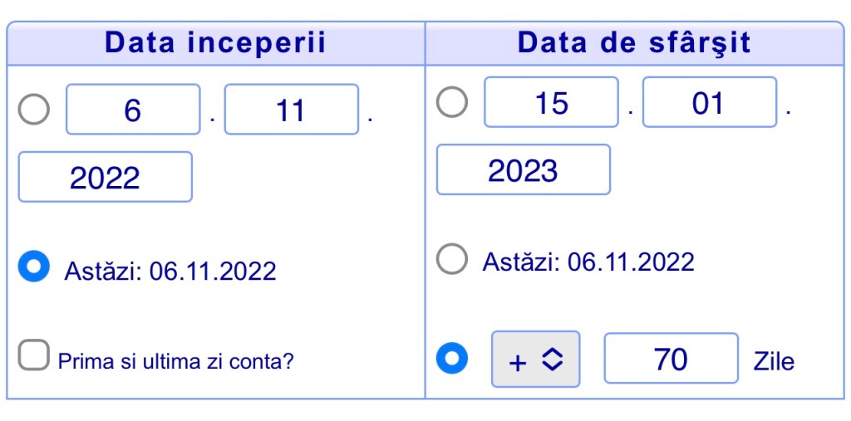Image resolution: width=851 pixels, height=421 pixels.
Task: Click the 'Zile' label
Action: (x=774, y=361)
